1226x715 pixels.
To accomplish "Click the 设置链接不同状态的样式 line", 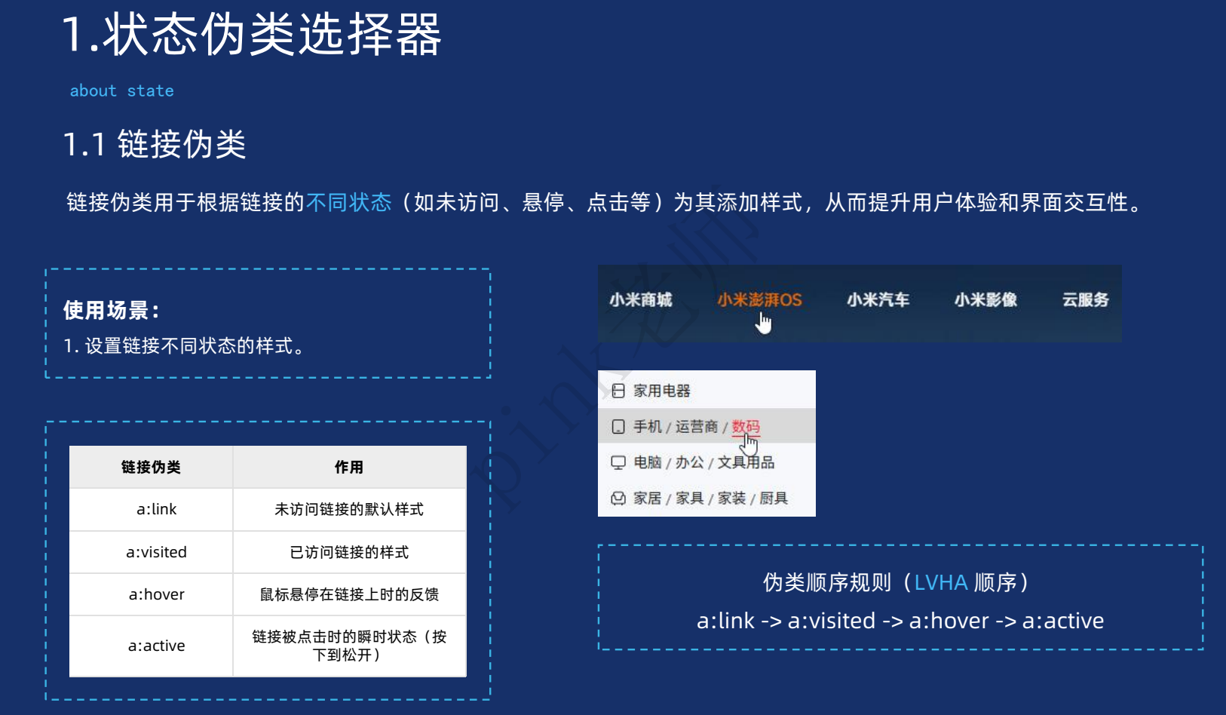I will pos(185,346).
